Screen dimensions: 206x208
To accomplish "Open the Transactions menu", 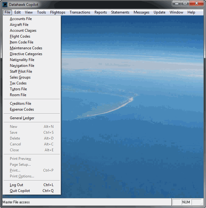I will (x=80, y=12).
